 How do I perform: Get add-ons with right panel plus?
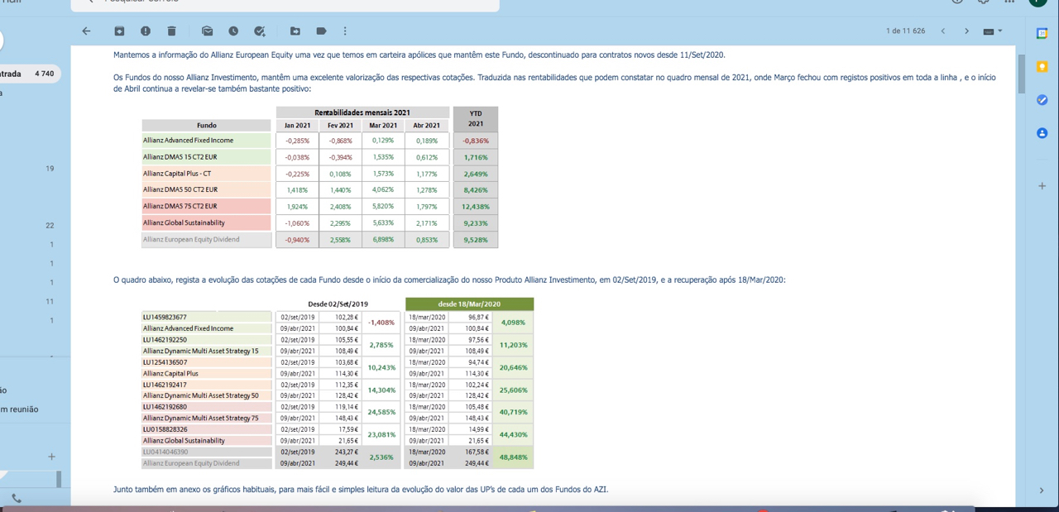1042,186
